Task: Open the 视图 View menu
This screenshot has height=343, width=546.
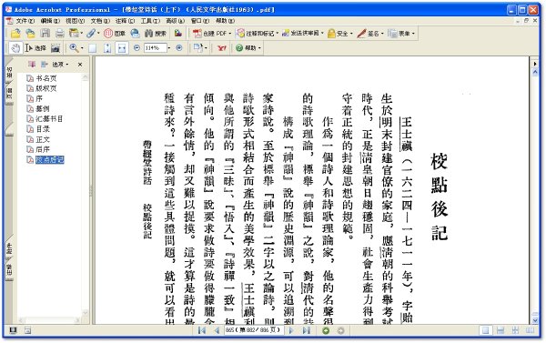Action: pyautogui.click(x=76, y=21)
